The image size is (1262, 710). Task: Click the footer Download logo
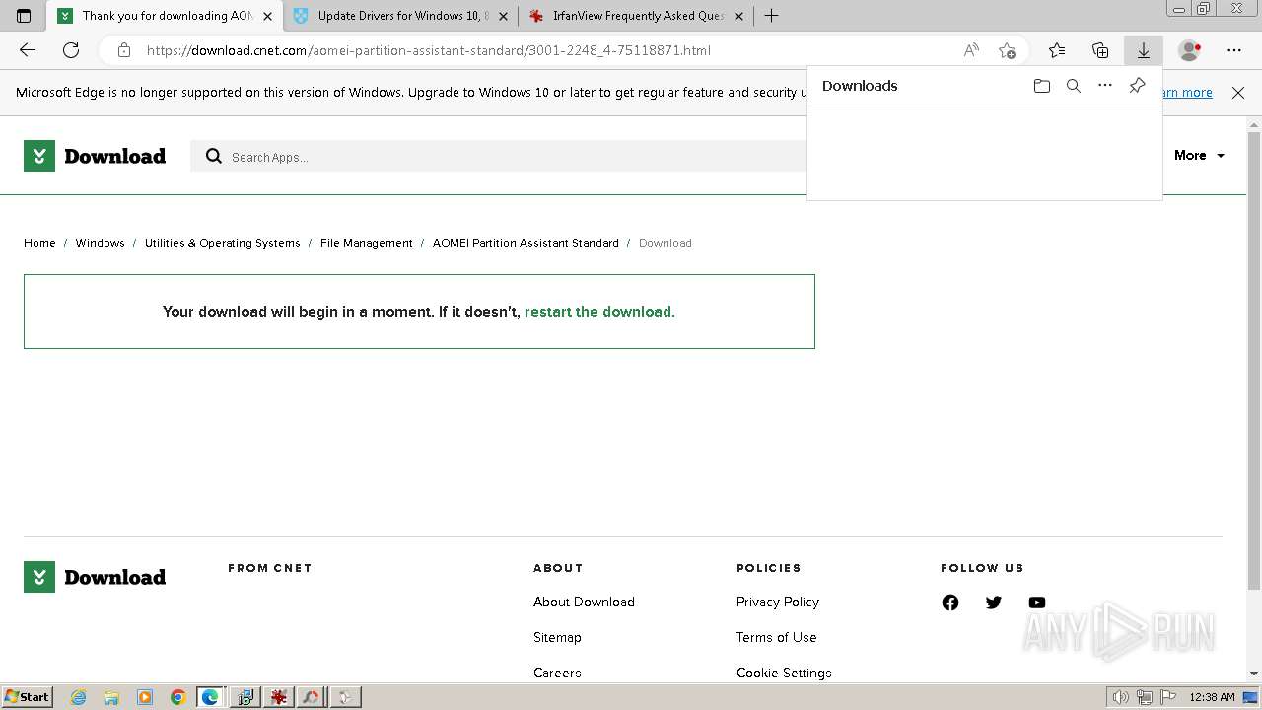[x=95, y=577]
